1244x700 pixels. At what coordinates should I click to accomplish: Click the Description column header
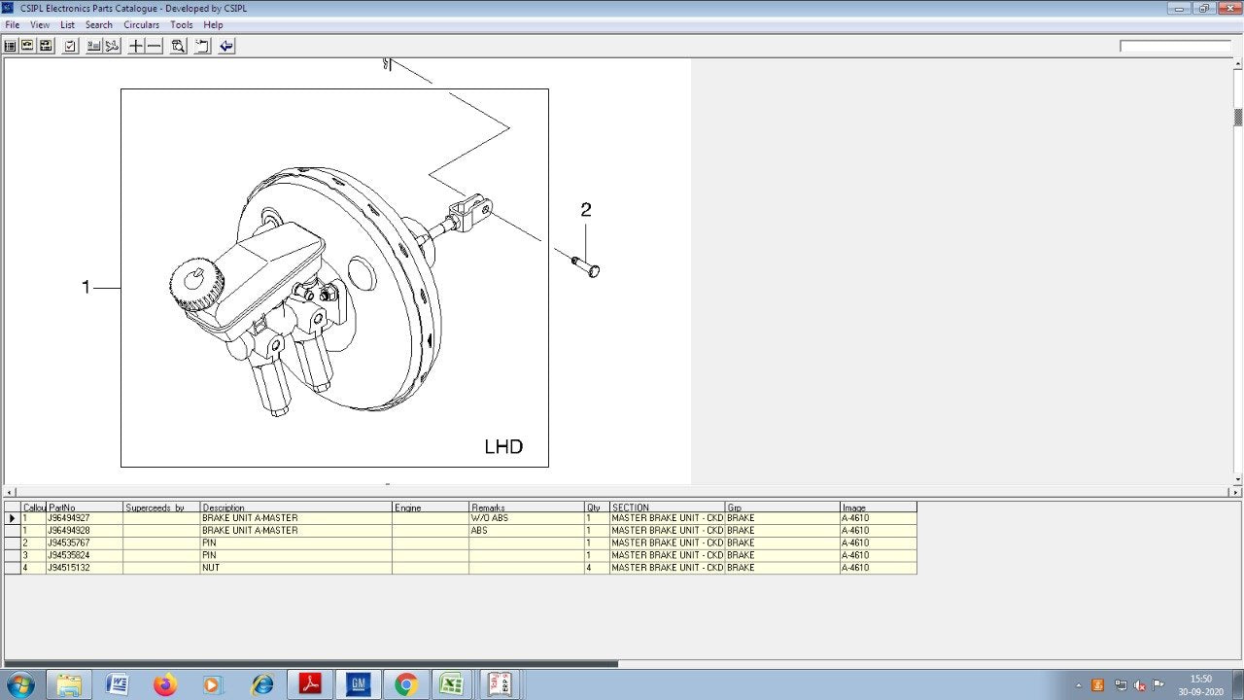coord(296,507)
